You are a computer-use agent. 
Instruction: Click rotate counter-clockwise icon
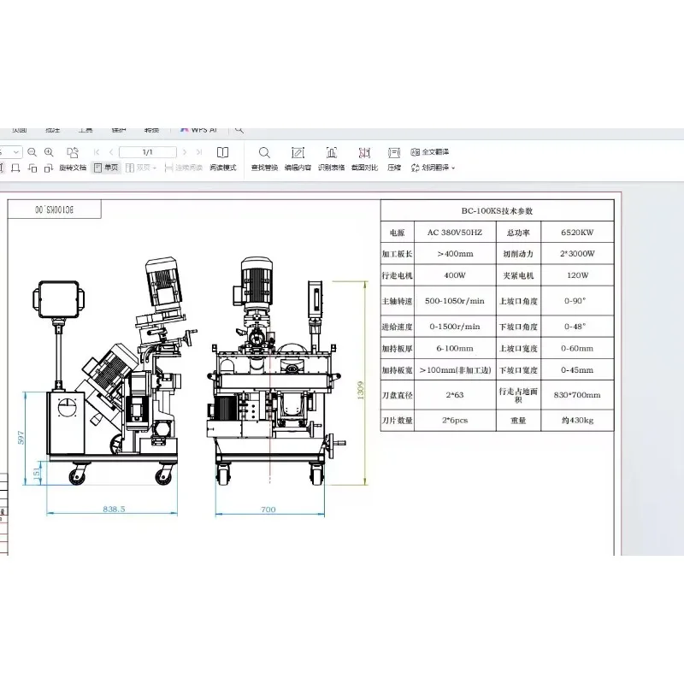coord(32,168)
